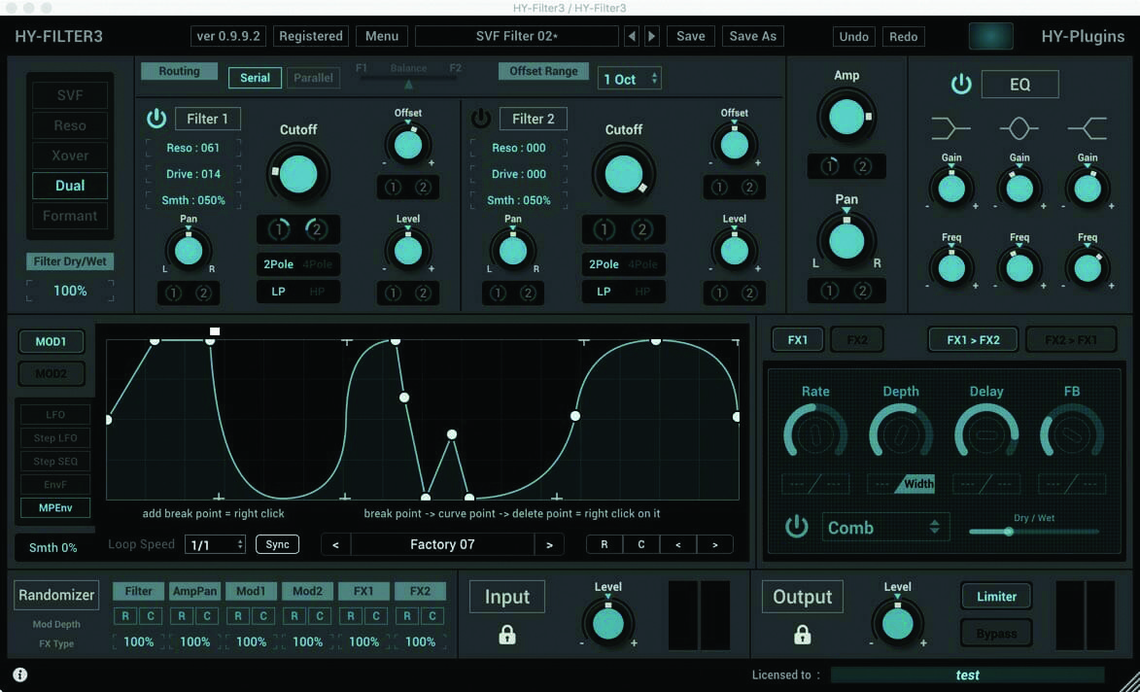Image resolution: width=1140 pixels, height=692 pixels.
Task: Select 2Pole for Filter 1
Action: (278, 263)
